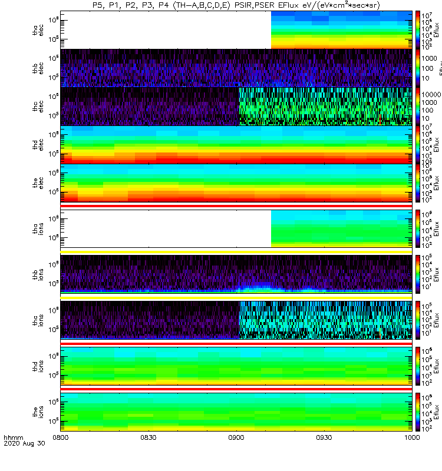Click the color bar of tha ions panel
Viewport: 442px width, 471px height.
click(x=418, y=228)
